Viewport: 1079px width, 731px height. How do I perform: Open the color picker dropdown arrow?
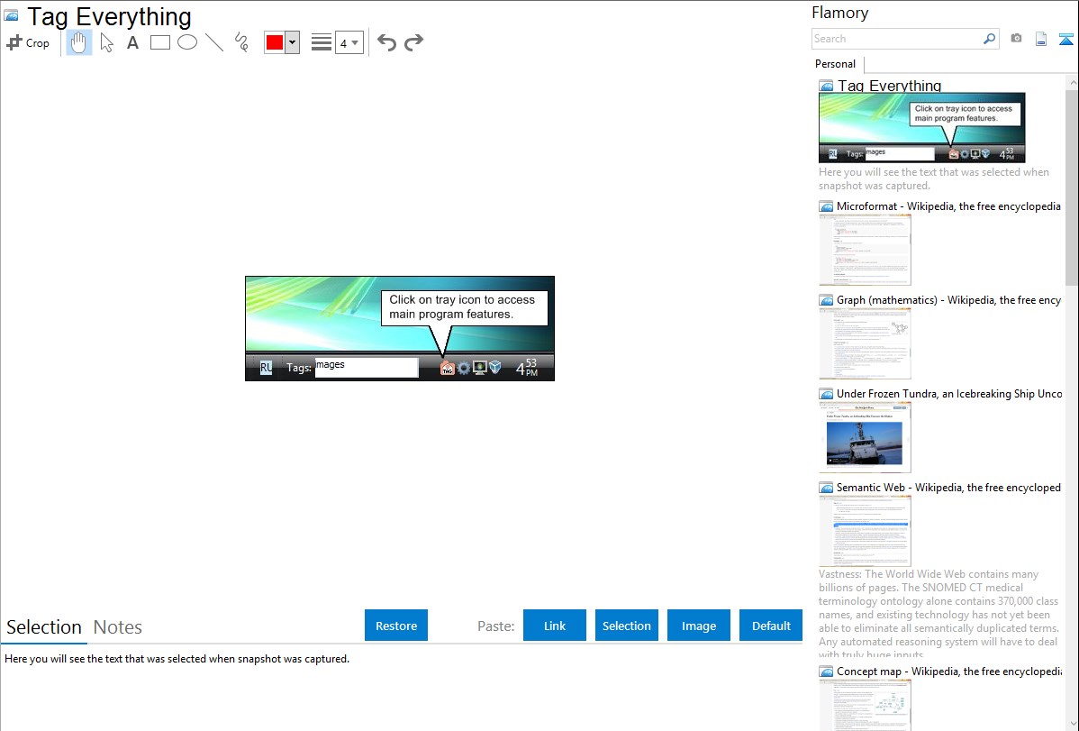click(292, 42)
